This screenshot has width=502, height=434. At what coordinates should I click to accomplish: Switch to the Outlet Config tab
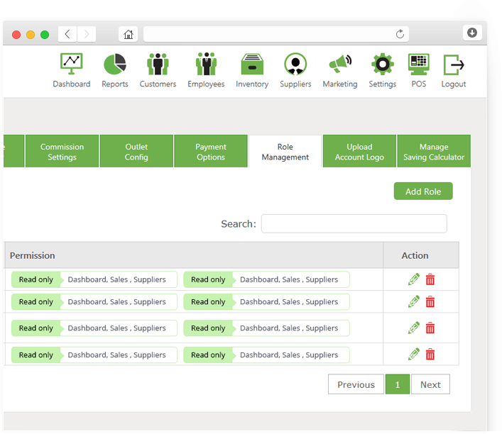[x=136, y=151]
